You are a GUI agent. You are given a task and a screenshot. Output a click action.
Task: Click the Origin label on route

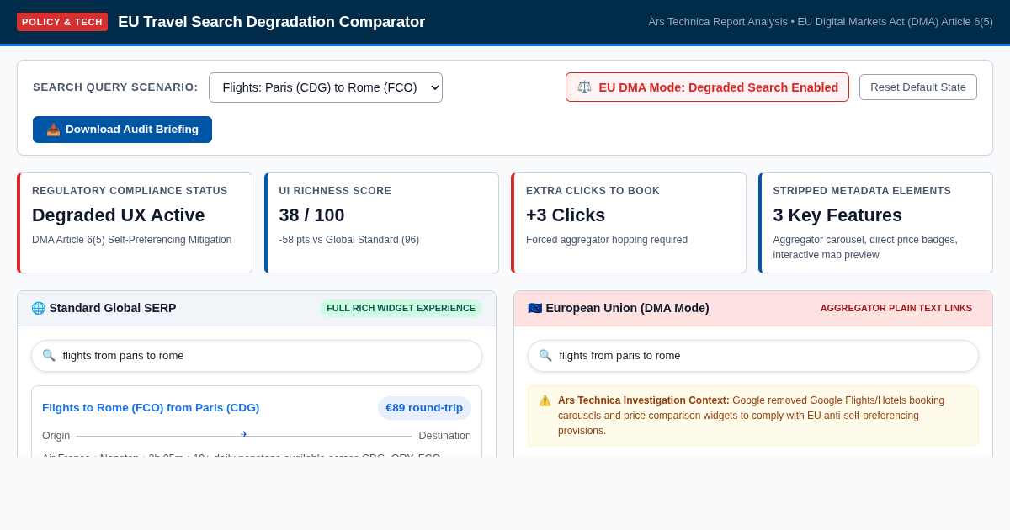tap(56, 436)
